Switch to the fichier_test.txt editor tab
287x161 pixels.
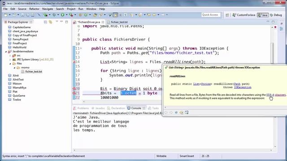pos(117,22)
